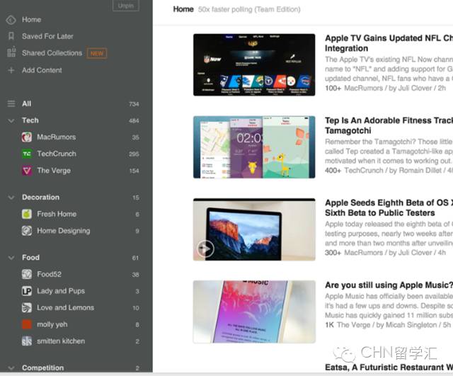Viewport: 453px width, 376px height.
Task: Open the Food52 feed
Action: click(49, 274)
